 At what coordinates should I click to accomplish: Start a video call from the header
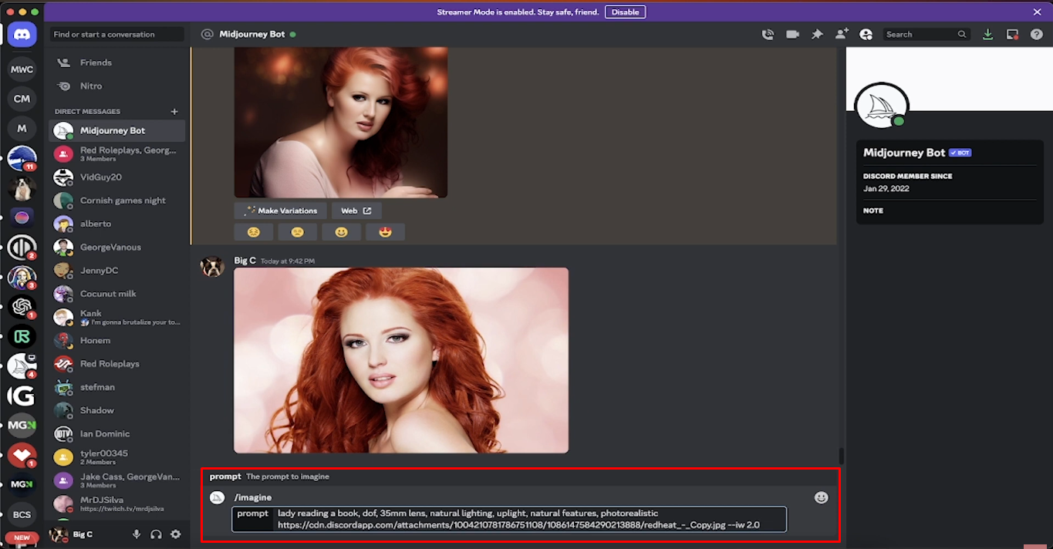click(x=792, y=34)
